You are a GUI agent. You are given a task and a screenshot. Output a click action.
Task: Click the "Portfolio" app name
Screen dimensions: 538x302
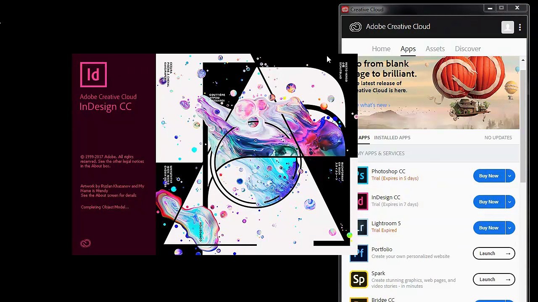click(x=382, y=250)
